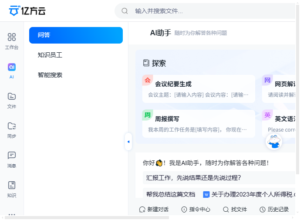Click the 新建对话 button label
Screen dimensions: 300x220
tap(158, 210)
